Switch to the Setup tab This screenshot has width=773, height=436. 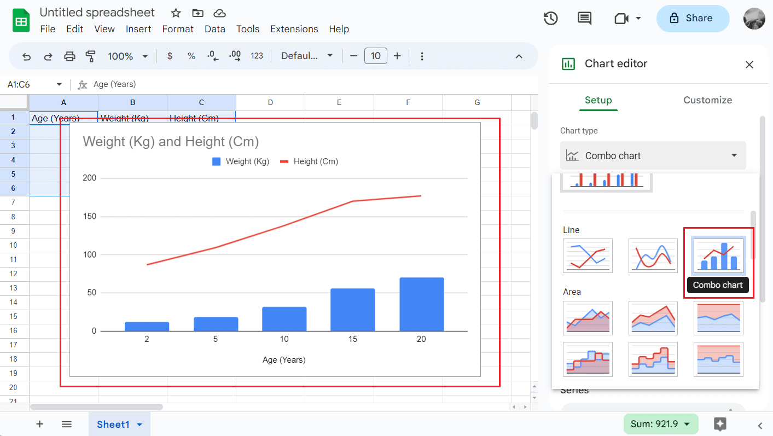click(x=598, y=100)
